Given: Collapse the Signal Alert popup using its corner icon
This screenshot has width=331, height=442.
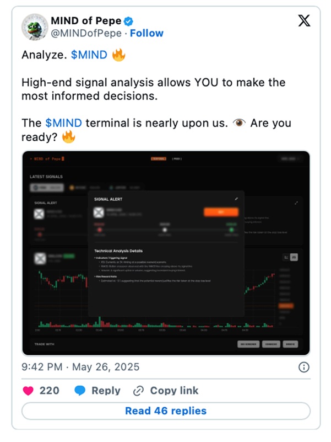Looking at the screenshot, I should pyautogui.click(x=236, y=199).
